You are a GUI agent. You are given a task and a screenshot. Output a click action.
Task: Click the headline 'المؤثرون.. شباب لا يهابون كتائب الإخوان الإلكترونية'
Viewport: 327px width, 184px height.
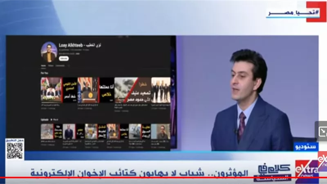[139, 173]
